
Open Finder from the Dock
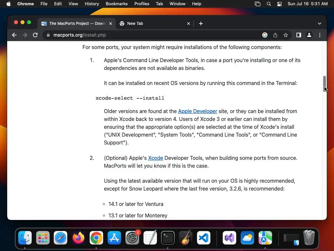point(25,238)
